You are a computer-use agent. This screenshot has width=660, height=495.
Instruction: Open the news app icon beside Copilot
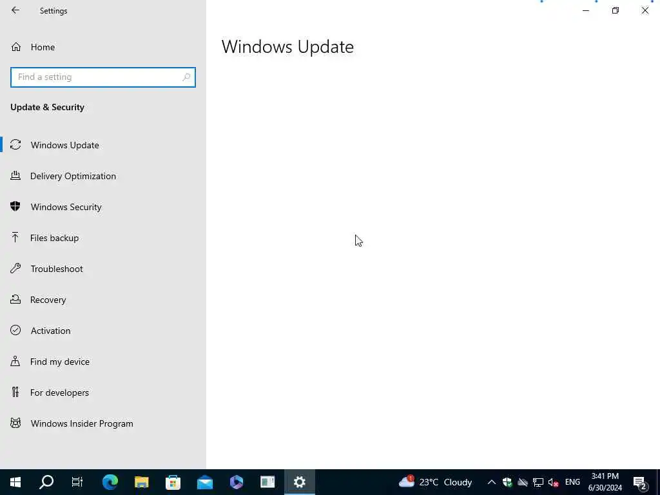(x=267, y=482)
